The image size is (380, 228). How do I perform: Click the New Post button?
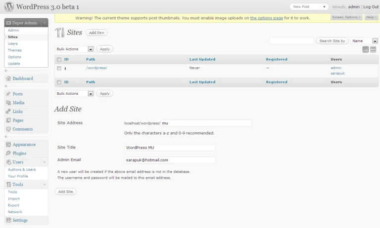301,7
